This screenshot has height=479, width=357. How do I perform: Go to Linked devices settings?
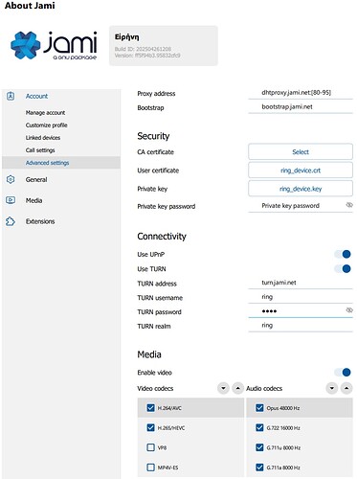pyautogui.click(x=43, y=138)
